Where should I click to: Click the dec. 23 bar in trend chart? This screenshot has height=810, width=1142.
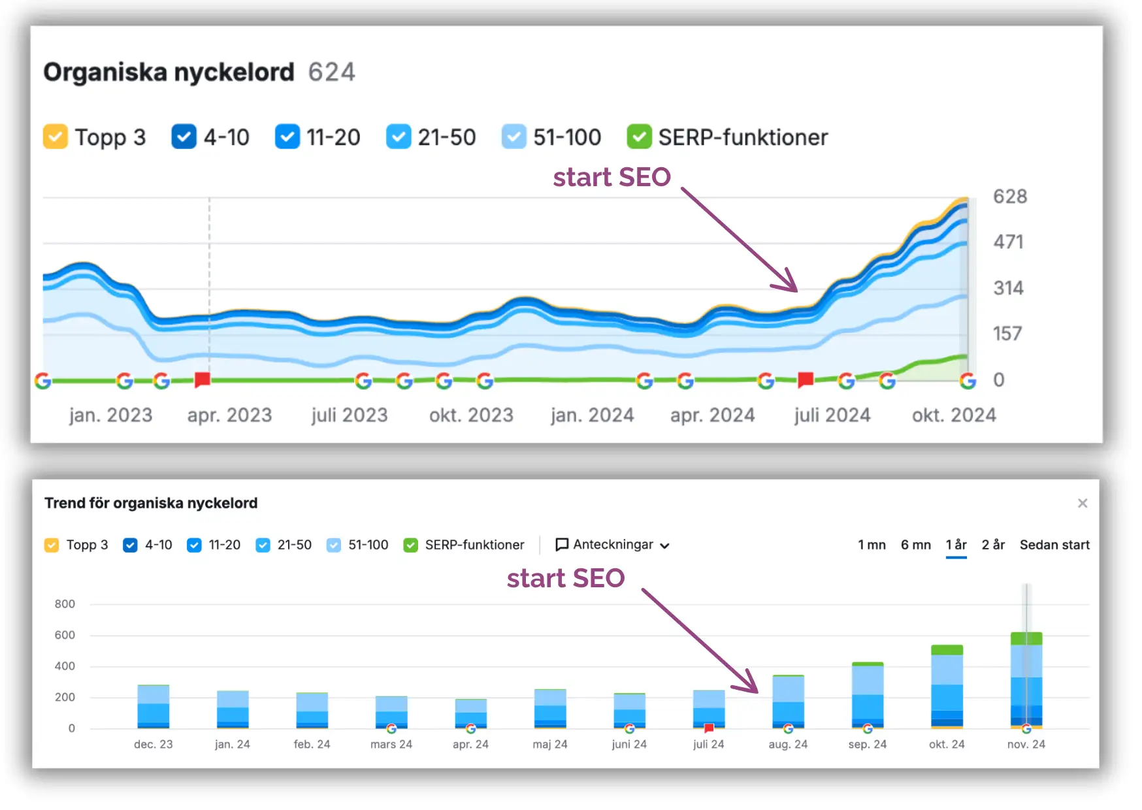pyautogui.click(x=154, y=707)
